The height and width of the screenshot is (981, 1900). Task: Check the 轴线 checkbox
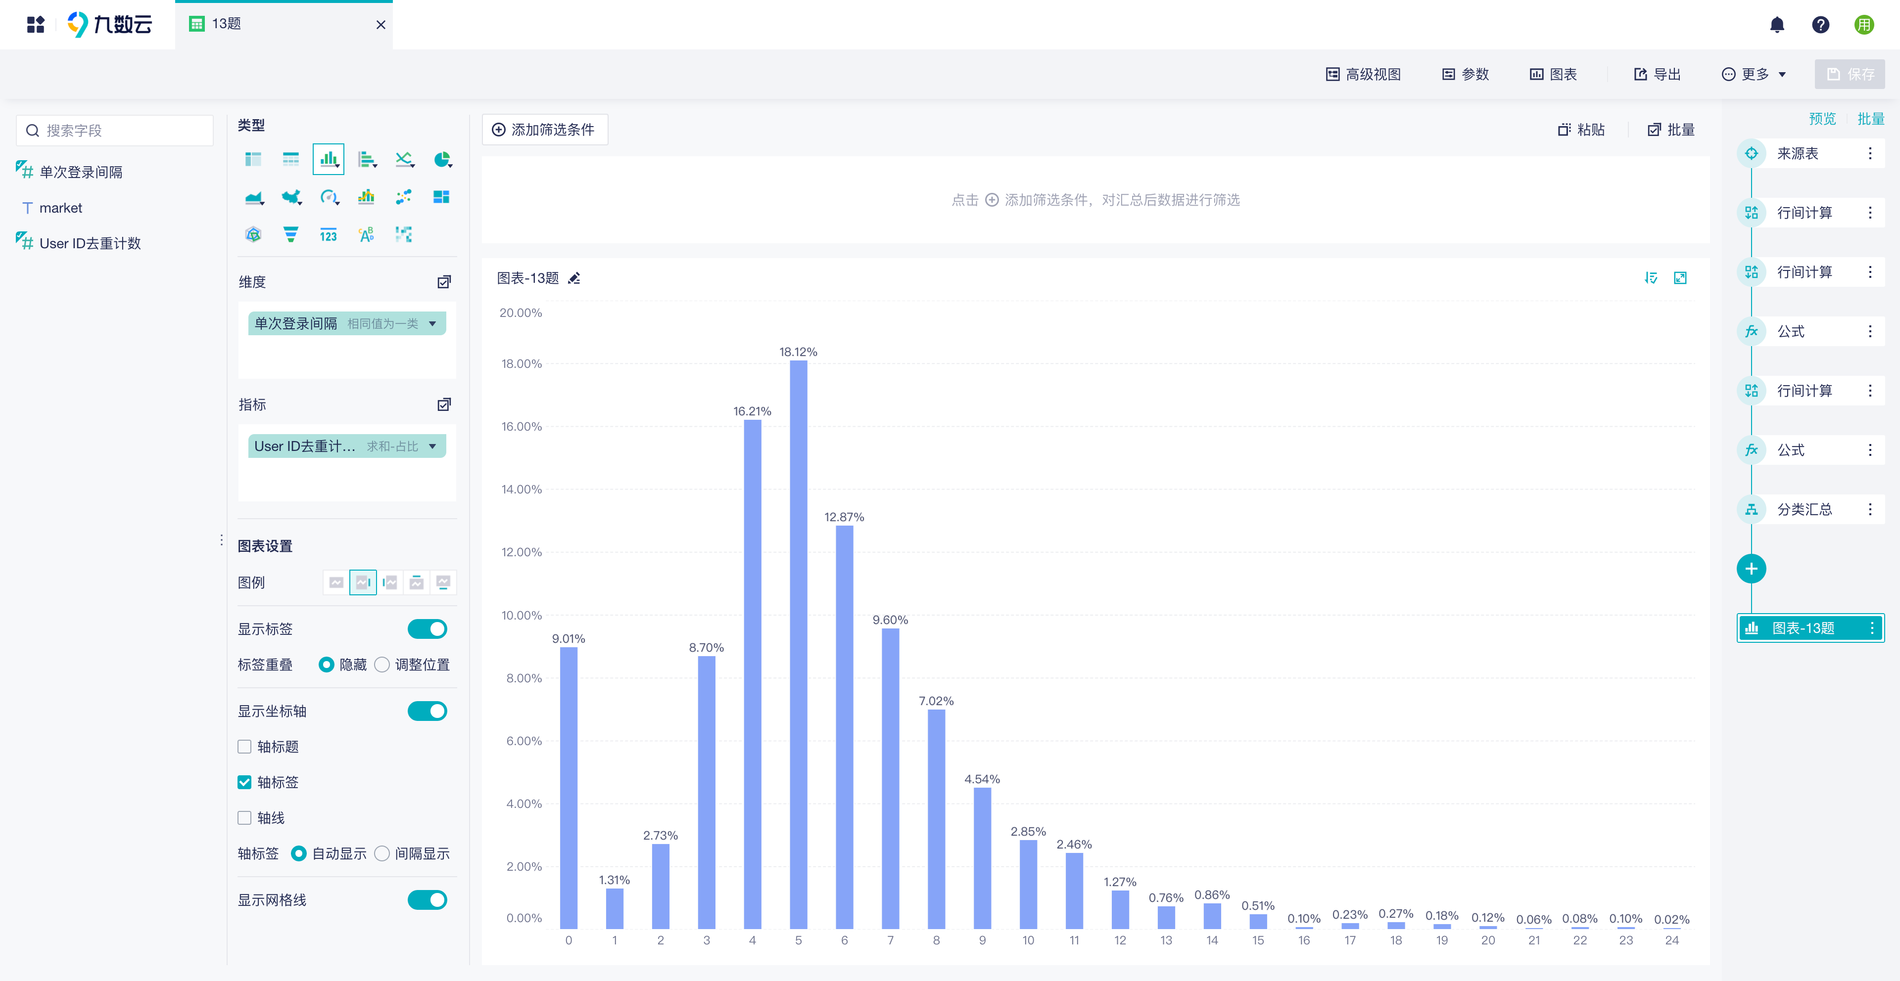(245, 817)
